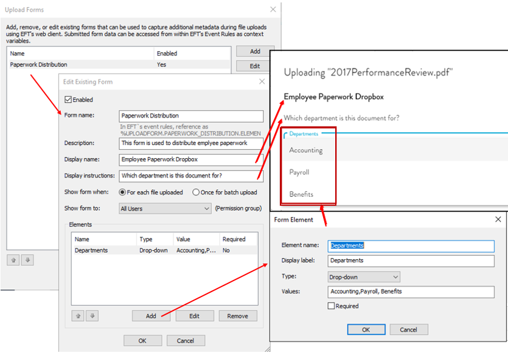
Task: Select the For each file uploaded option
Action: [x=122, y=192]
